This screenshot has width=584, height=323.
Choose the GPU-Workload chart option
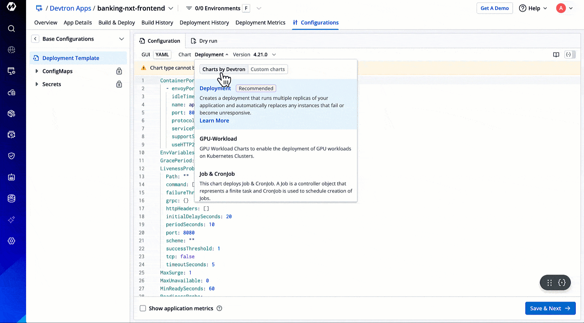[x=218, y=139]
